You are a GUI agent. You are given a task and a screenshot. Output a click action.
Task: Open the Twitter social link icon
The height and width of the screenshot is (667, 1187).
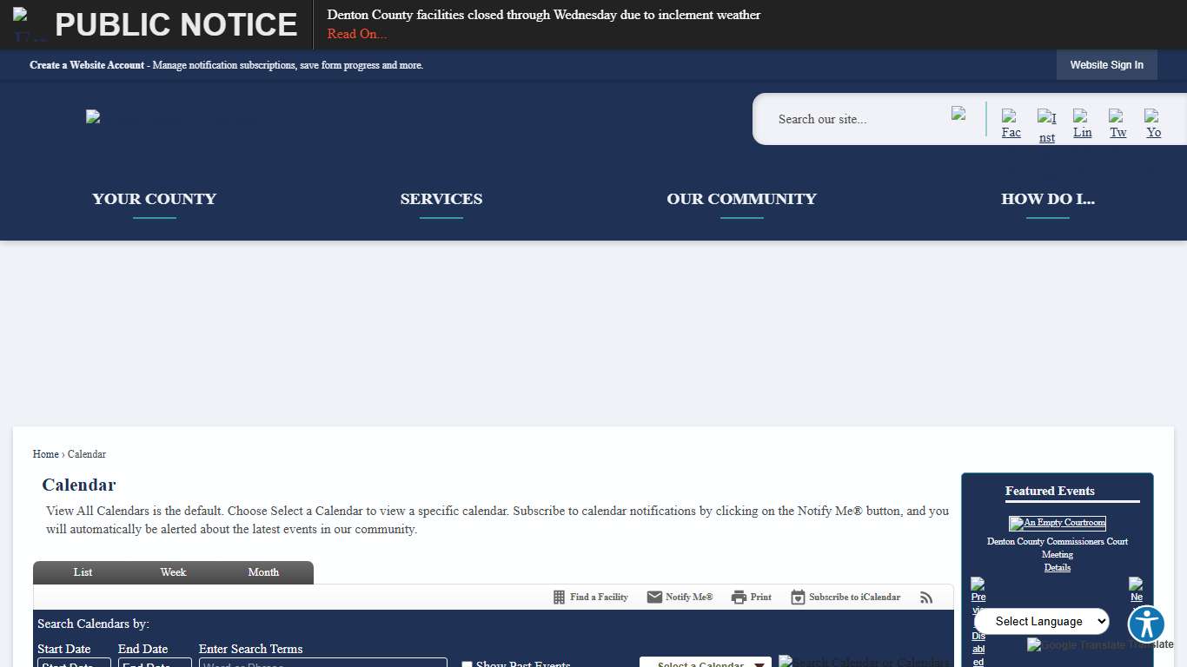click(1117, 123)
